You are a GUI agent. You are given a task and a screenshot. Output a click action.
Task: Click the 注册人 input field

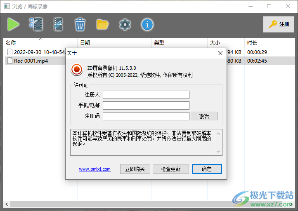(146, 95)
